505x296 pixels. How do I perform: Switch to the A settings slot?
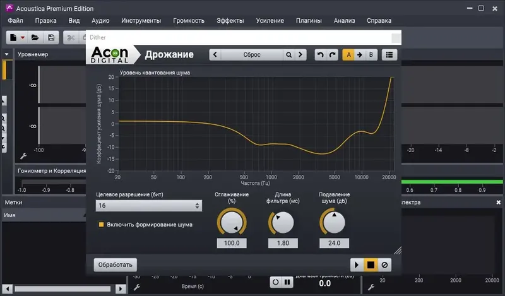click(x=348, y=55)
